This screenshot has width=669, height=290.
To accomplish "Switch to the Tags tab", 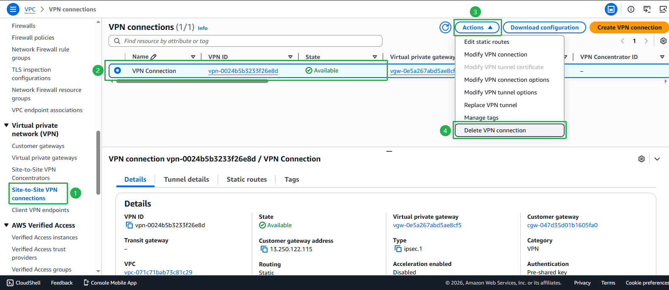I will [x=292, y=179].
